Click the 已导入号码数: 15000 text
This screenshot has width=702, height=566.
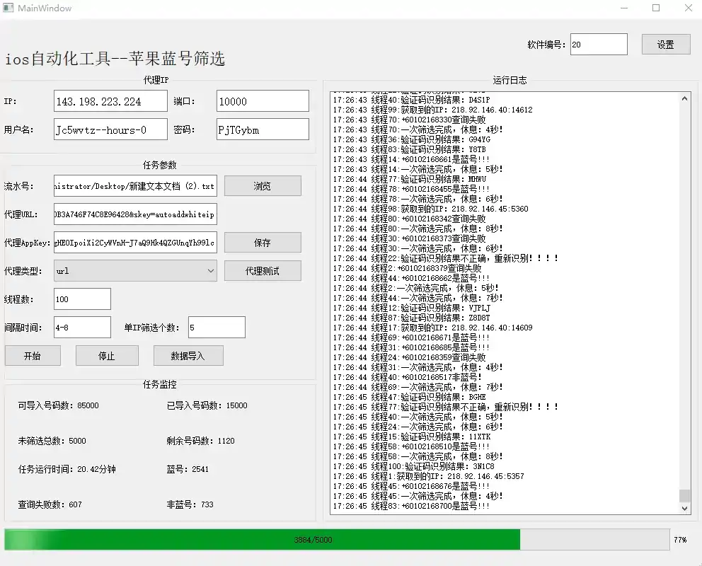tap(207, 405)
